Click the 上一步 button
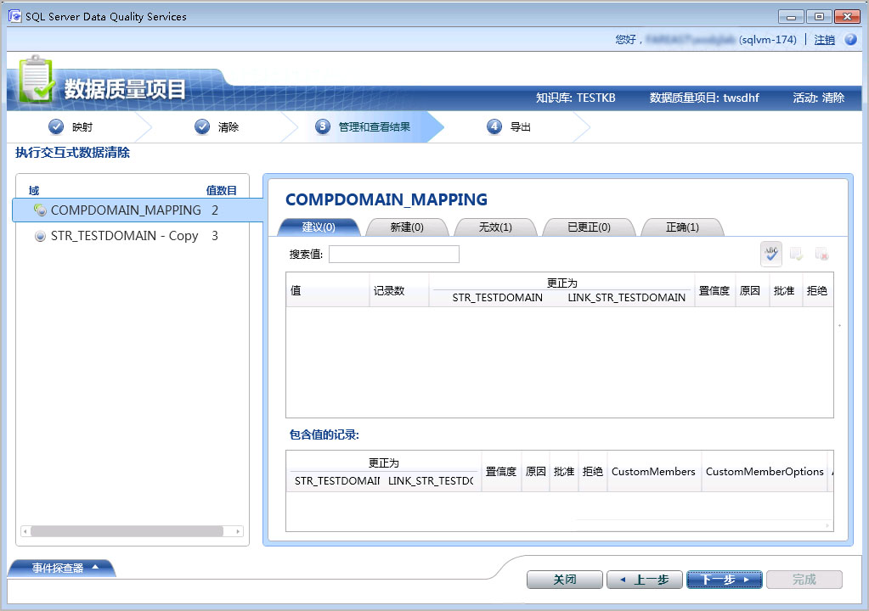 (x=644, y=580)
